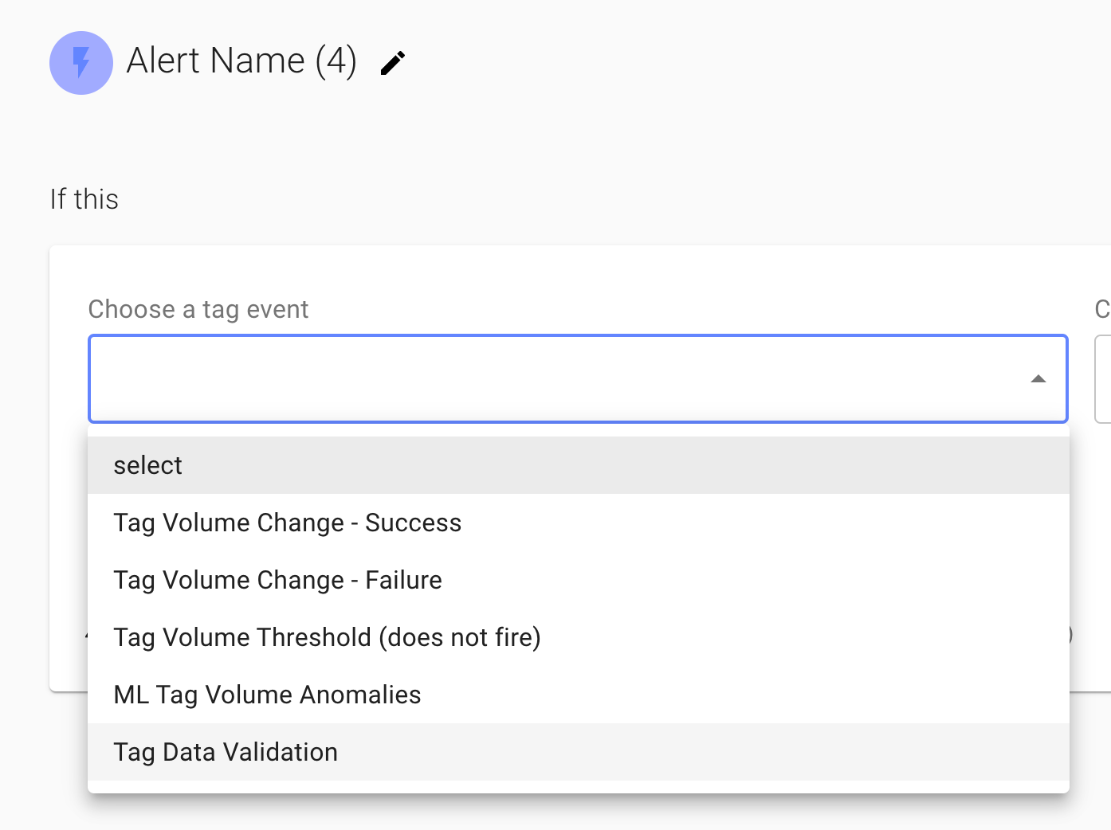Click the If this section heading
The image size is (1111, 830).
click(x=84, y=199)
